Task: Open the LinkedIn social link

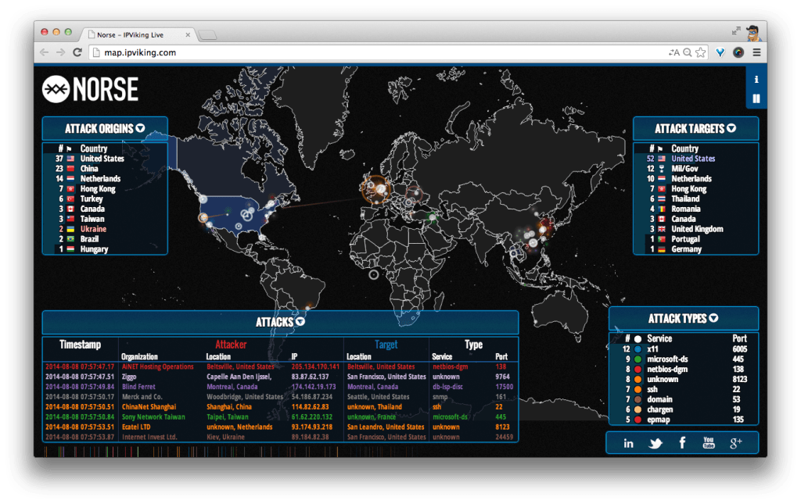Action: [x=628, y=443]
